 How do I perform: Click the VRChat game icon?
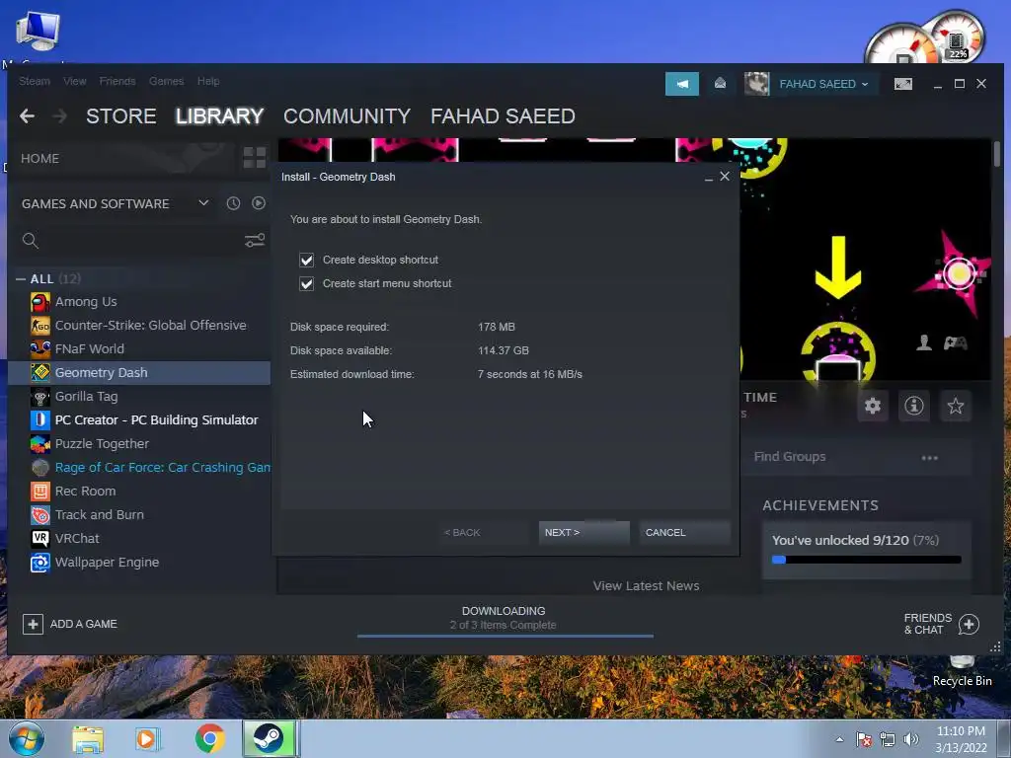[x=39, y=538]
